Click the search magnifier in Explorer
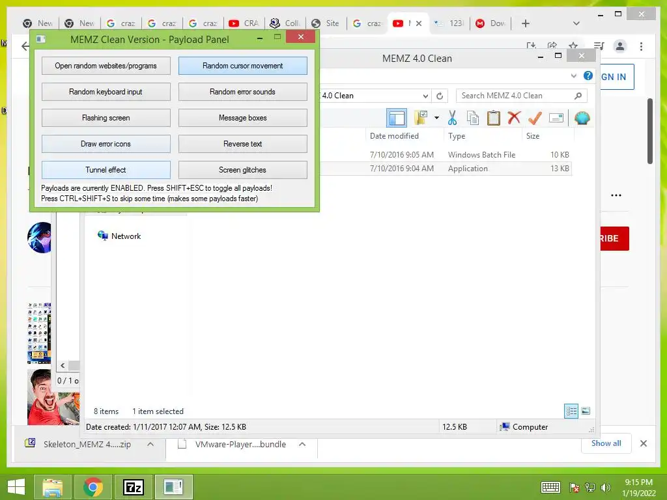Screen dimensions: 667x500 tap(578, 96)
